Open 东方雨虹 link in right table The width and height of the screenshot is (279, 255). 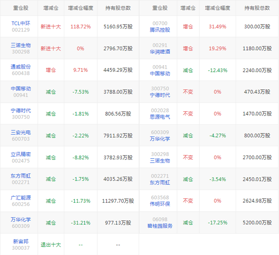(x=160, y=182)
